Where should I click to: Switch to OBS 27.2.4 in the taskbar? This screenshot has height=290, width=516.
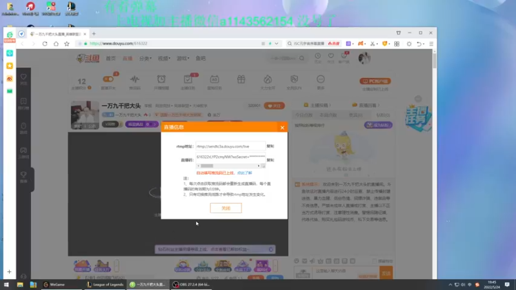pyautogui.click(x=192, y=284)
